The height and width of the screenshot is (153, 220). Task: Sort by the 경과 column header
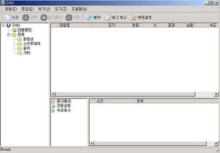pos(167,25)
